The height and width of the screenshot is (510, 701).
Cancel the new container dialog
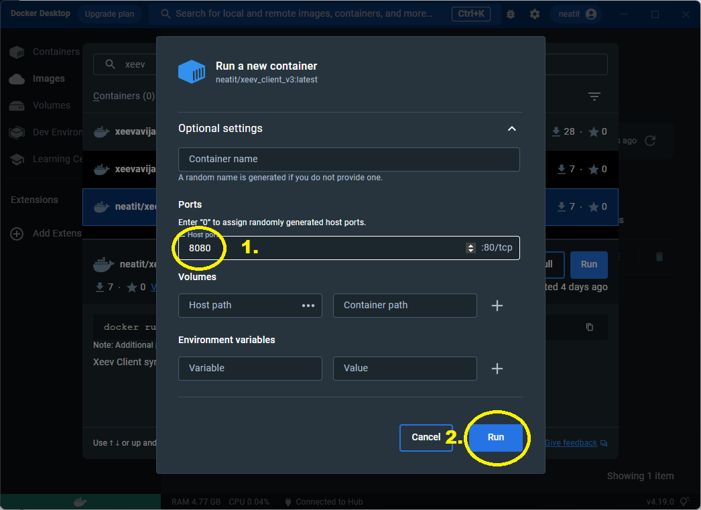pyautogui.click(x=426, y=437)
